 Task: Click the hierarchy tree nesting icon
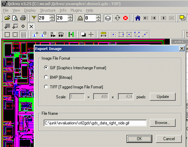(x=80, y=18)
